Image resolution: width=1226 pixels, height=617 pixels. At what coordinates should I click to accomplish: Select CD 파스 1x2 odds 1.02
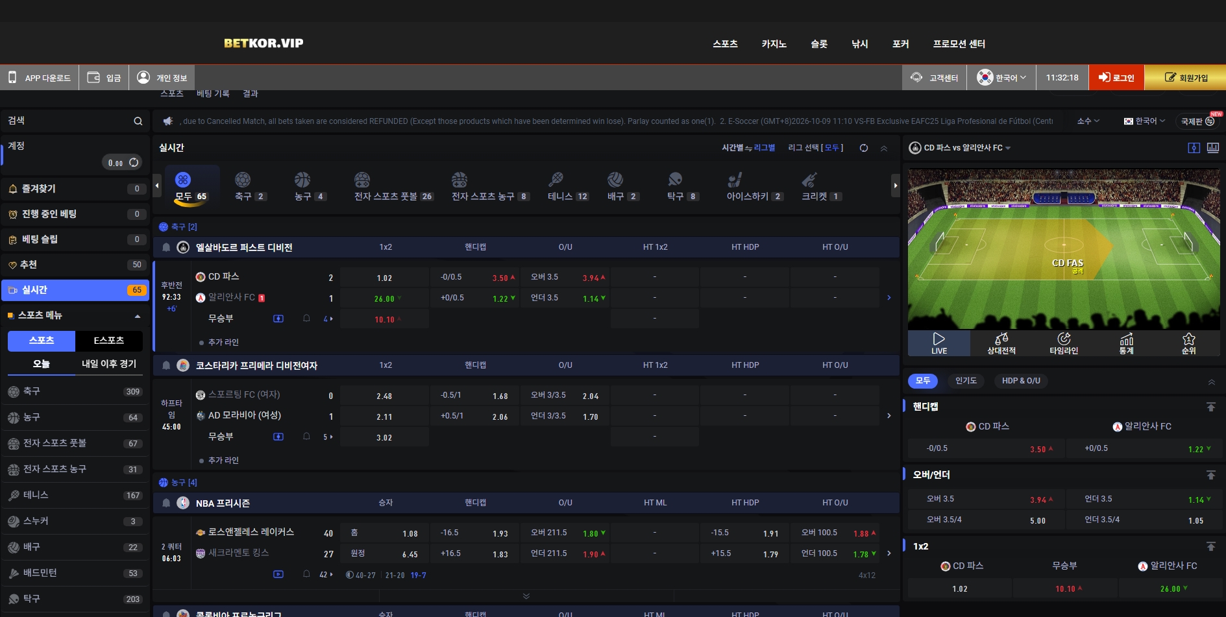click(384, 278)
